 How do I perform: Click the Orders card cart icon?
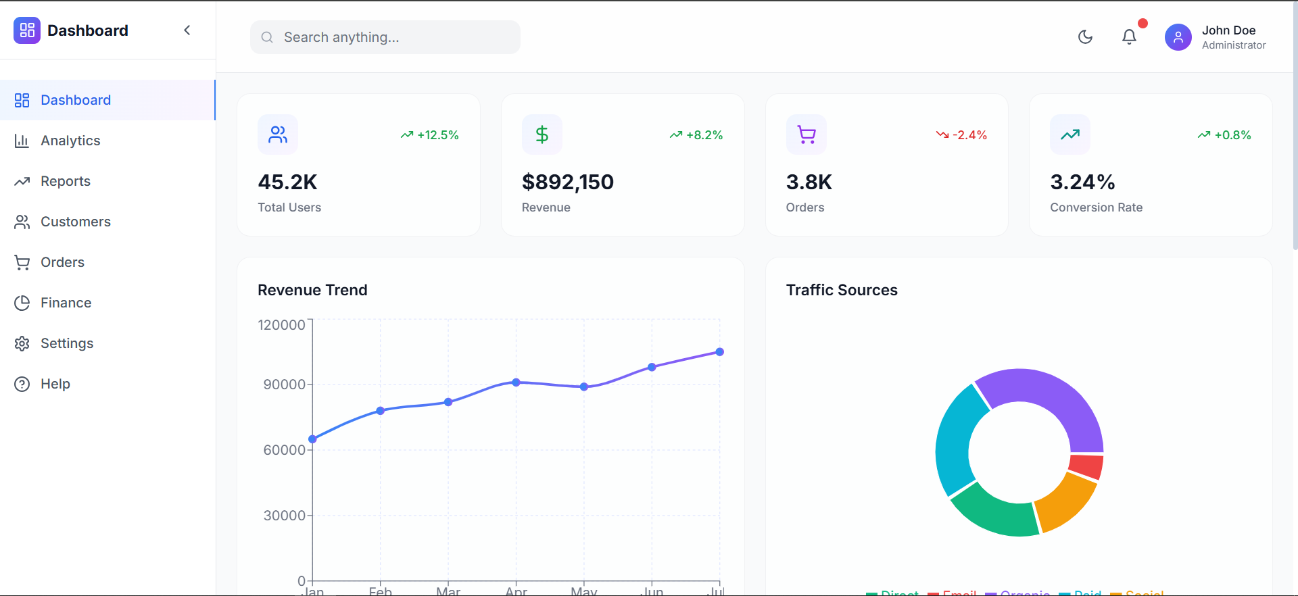point(807,134)
